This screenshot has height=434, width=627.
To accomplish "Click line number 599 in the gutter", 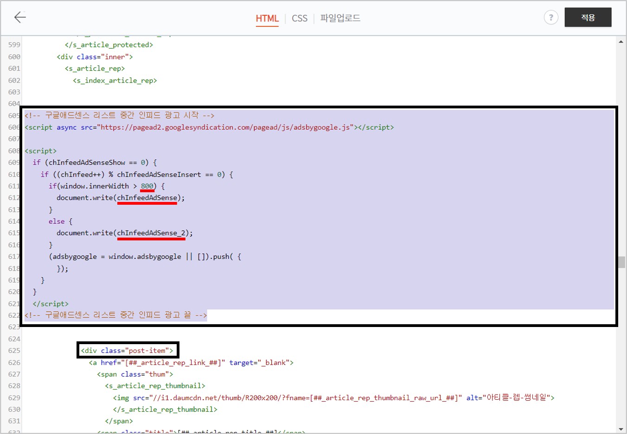I will (x=14, y=45).
